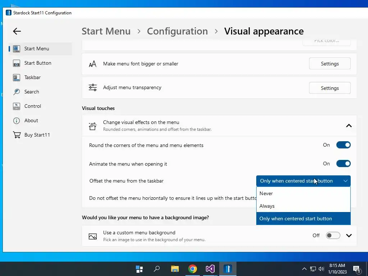
Task: Click the Visual touches heading
Action: click(x=98, y=108)
